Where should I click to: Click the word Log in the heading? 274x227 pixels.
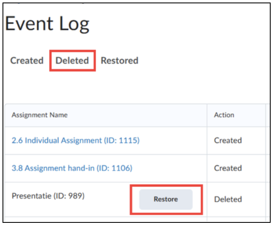tap(74, 24)
